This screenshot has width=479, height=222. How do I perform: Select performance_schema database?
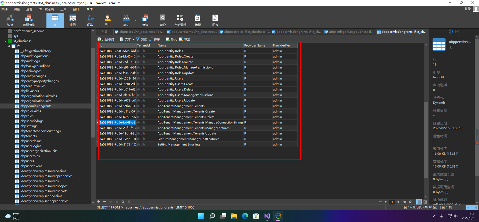pos(29,31)
